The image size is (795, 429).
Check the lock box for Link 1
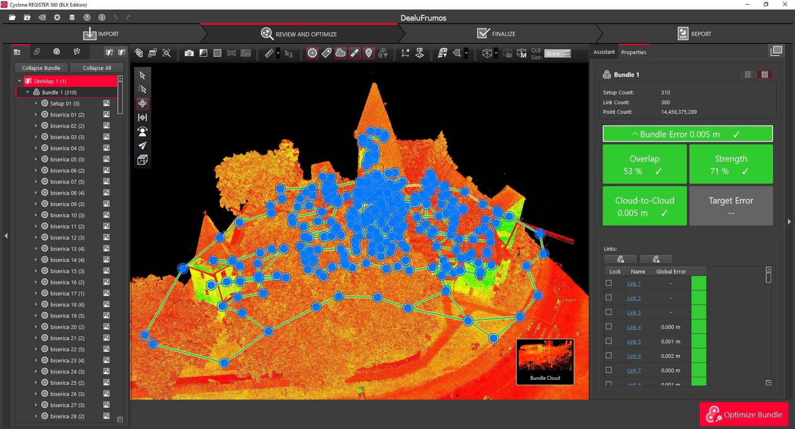coord(608,283)
